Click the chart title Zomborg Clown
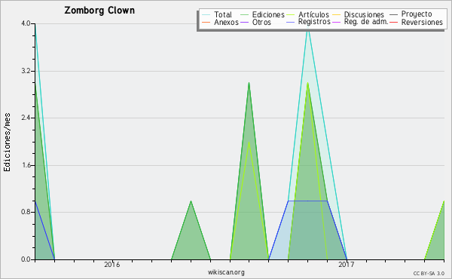This screenshot has width=452, height=279. point(99,11)
